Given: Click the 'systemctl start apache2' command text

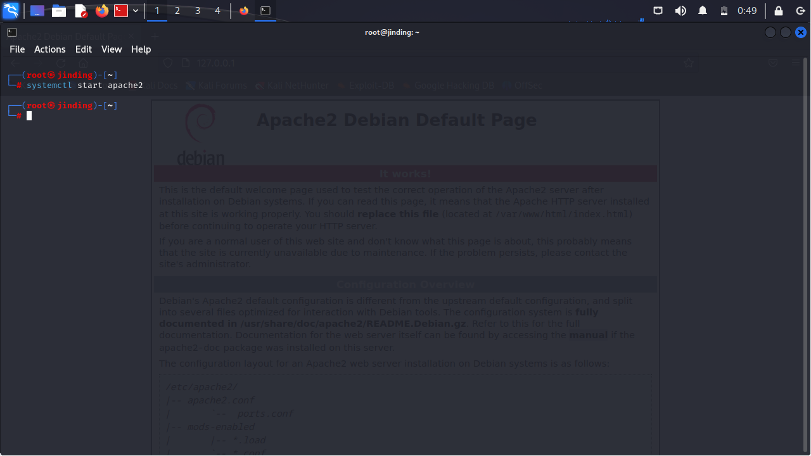Looking at the screenshot, I should pos(85,85).
